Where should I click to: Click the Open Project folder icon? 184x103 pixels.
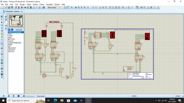click(6, 8)
